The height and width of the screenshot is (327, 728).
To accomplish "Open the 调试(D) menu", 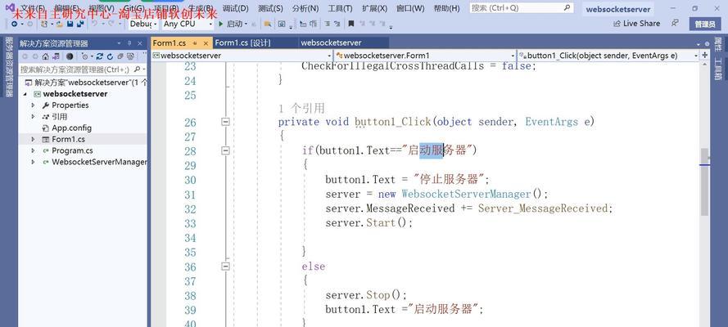I will click(x=235, y=8).
